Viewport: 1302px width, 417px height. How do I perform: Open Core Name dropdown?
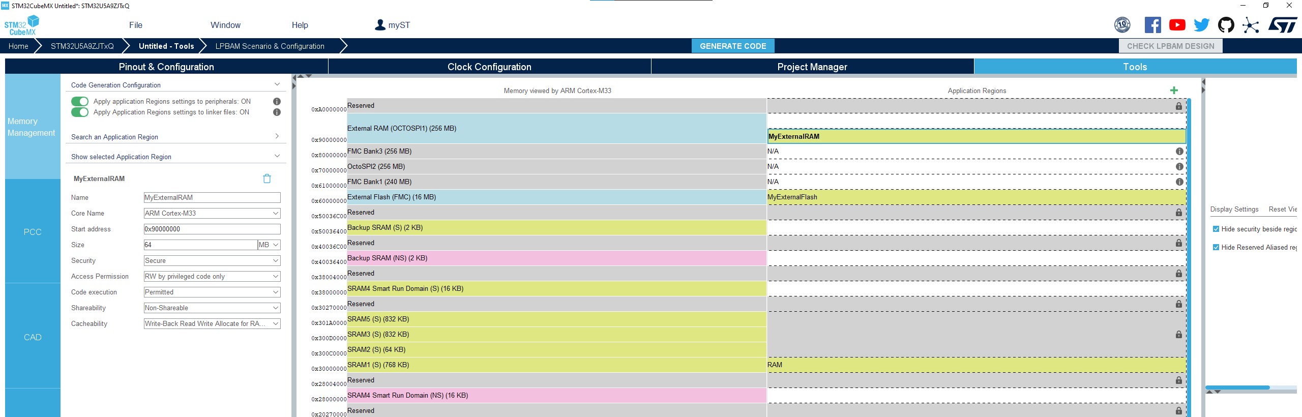tap(212, 213)
